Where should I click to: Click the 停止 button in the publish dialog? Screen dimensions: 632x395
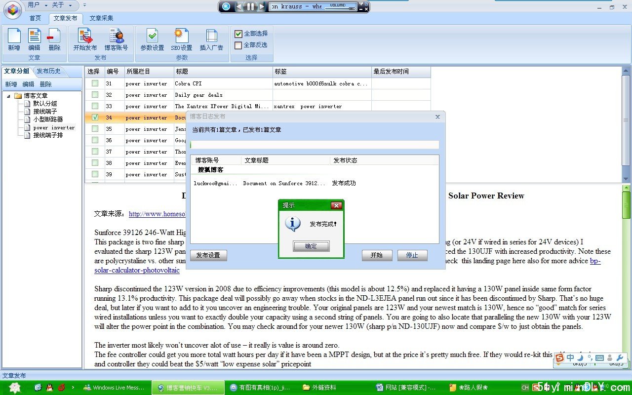tap(412, 255)
